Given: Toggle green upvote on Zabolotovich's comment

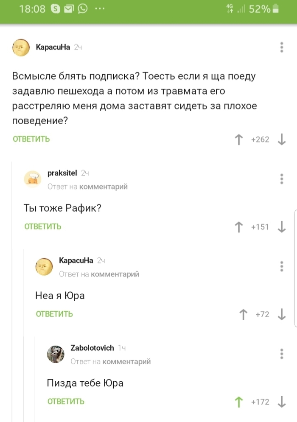Looking at the screenshot, I should click(x=239, y=402).
